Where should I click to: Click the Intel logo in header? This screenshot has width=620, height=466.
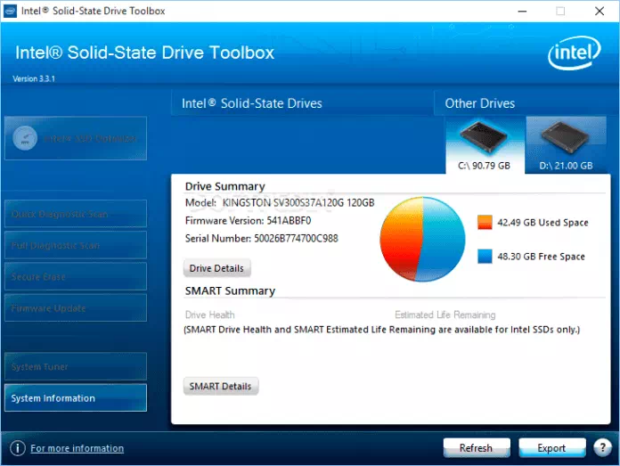coord(575,53)
